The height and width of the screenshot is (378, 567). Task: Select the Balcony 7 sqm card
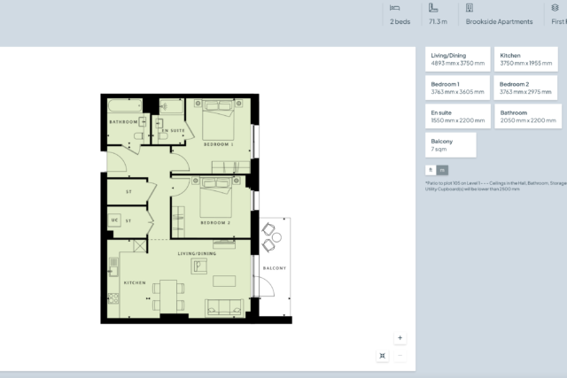tap(451, 144)
